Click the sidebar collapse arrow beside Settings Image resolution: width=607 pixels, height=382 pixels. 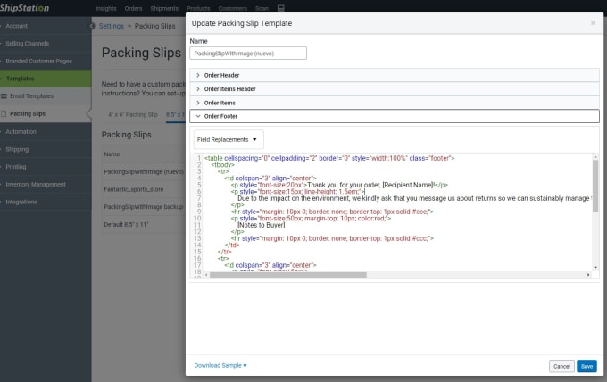pyautogui.click(x=92, y=26)
